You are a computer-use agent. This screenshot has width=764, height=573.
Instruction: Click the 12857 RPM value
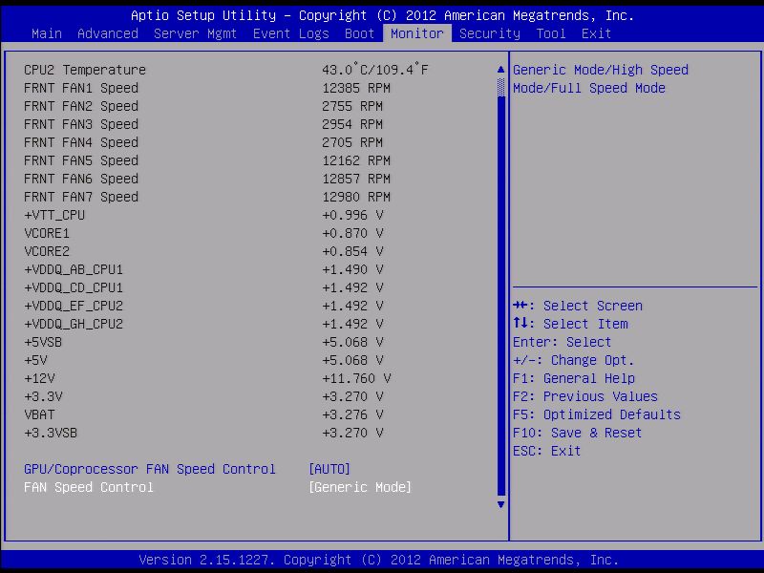tap(356, 179)
